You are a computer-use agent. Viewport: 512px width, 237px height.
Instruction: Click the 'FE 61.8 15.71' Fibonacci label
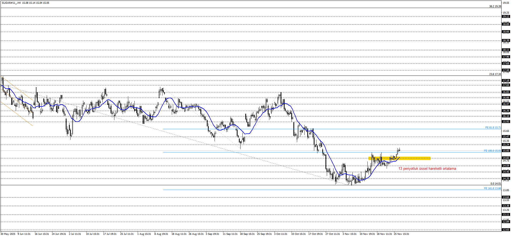[493, 128]
